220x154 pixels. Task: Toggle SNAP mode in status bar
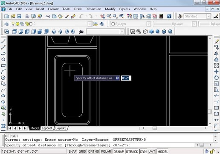pyautogui.click(x=72, y=151)
